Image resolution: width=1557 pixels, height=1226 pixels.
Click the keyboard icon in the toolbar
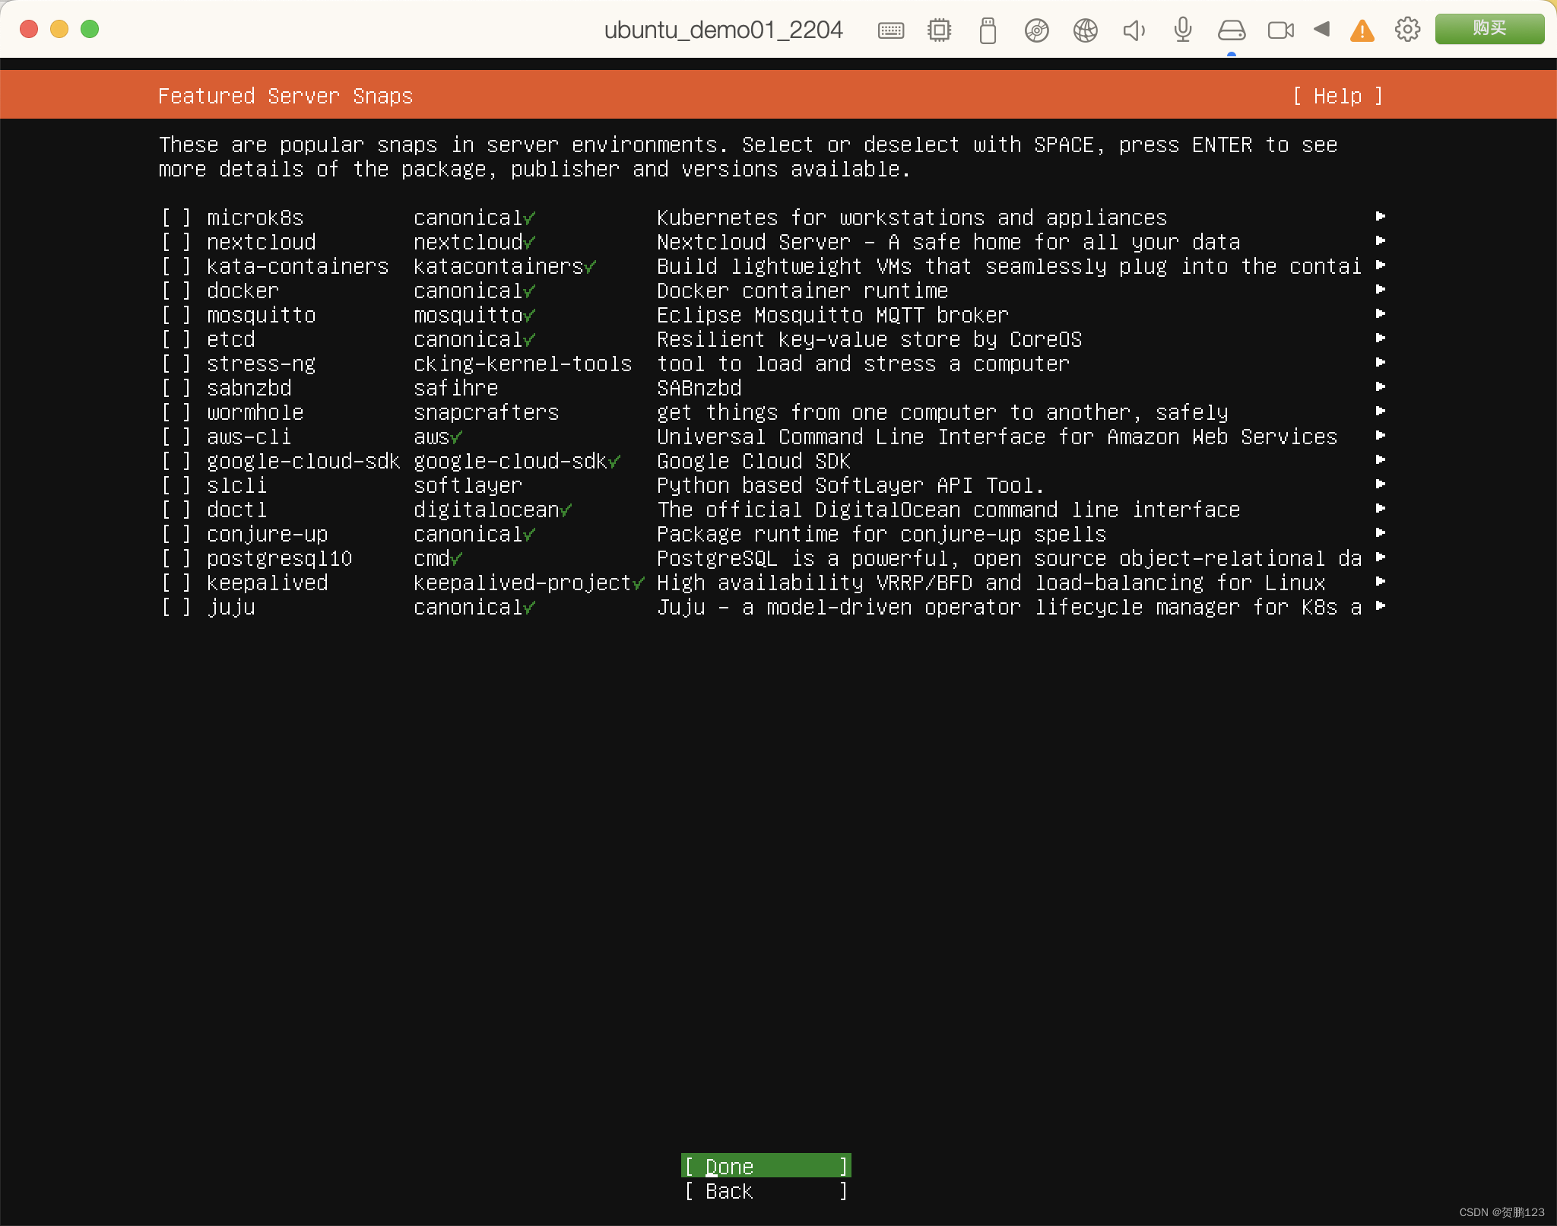(x=890, y=30)
